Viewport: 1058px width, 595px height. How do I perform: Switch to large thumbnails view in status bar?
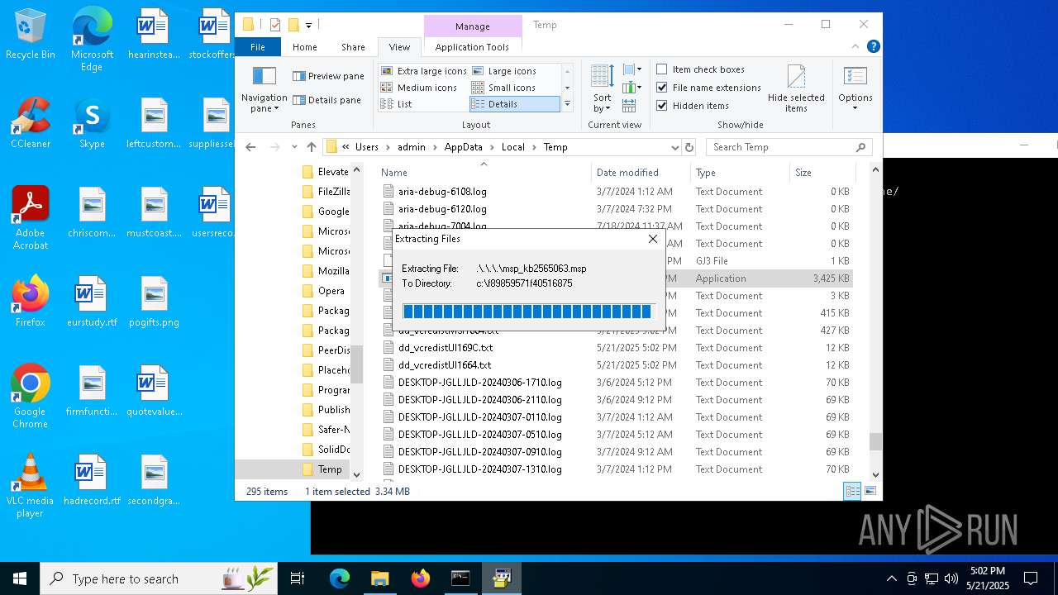point(870,491)
